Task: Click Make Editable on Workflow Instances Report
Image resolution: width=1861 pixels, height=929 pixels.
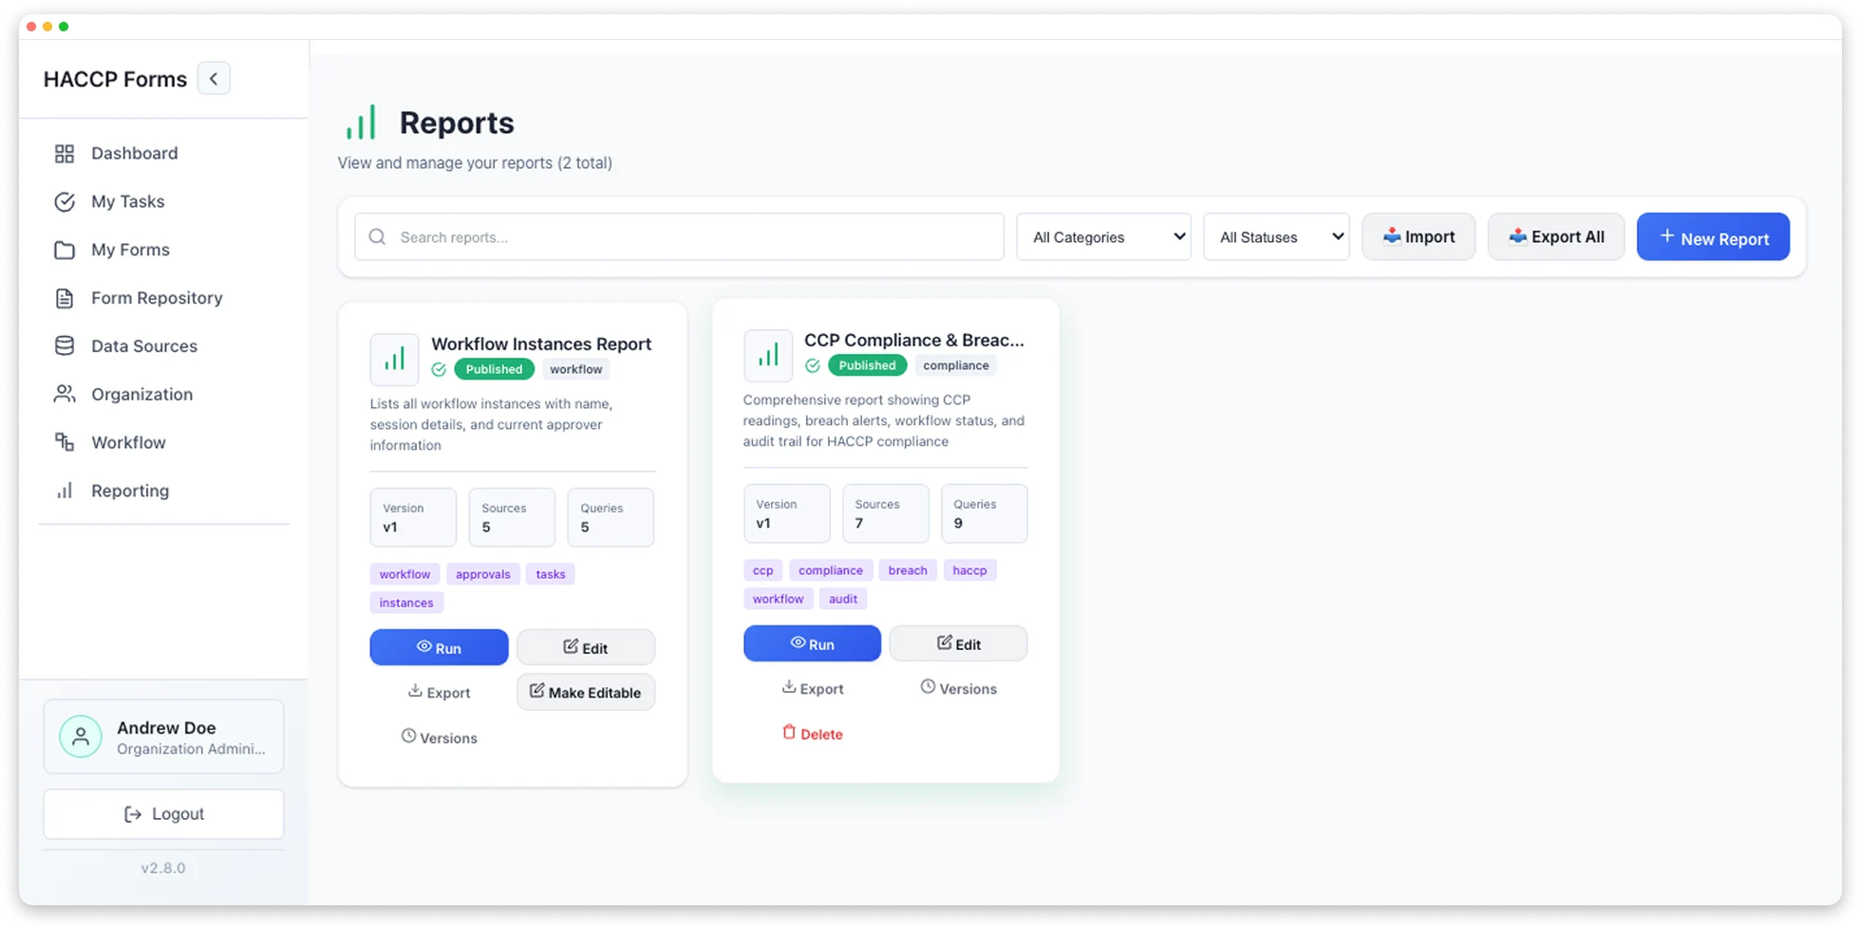Action: click(x=585, y=692)
